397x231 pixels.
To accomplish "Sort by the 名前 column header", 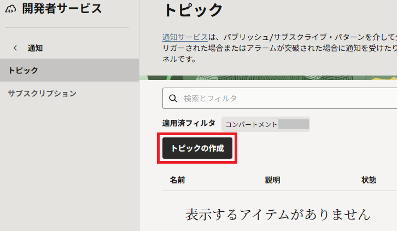I will (177, 180).
